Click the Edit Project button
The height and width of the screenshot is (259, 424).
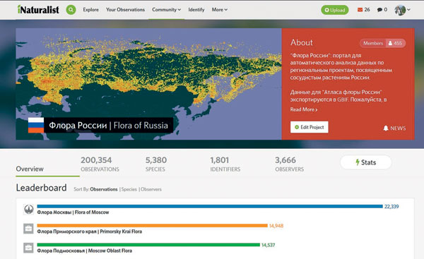310,127
